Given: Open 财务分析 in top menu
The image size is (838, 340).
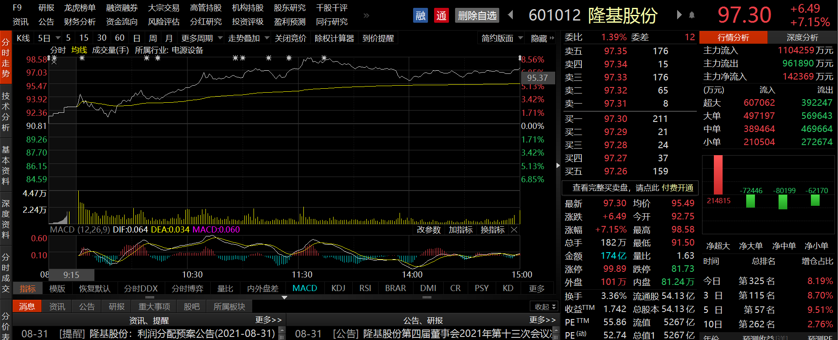Looking at the screenshot, I should 80,21.
